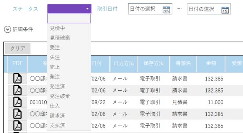The height and width of the screenshot is (133, 243).
Task: Open PDF icon in first 132,385 請求書 row
Action: [17, 78]
